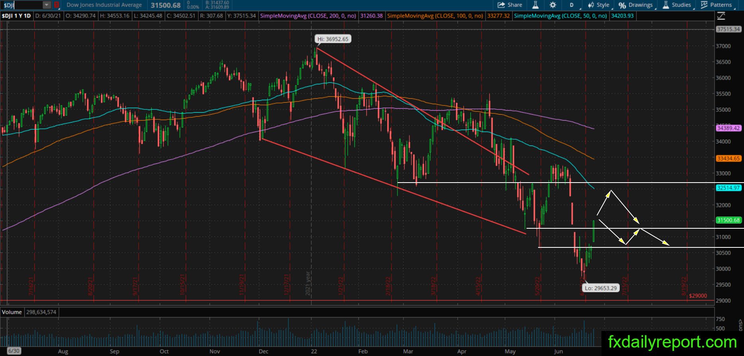Open chart settings gear icon
The width and height of the screenshot is (744, 356).
553,5
